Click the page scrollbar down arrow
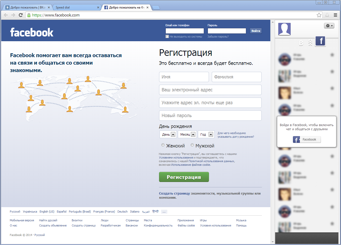The image size is (341, 245). tap(273, 242)
